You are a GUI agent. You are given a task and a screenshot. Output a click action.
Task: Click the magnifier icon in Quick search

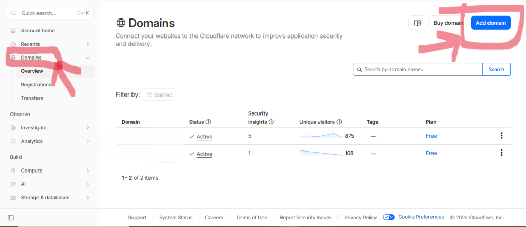14,13
